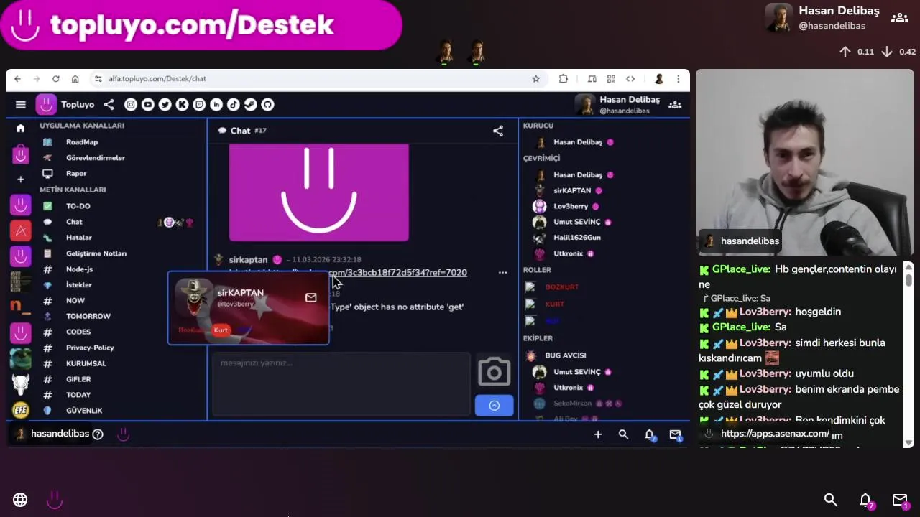Click the plus icon to add a server

coord(20,179)
